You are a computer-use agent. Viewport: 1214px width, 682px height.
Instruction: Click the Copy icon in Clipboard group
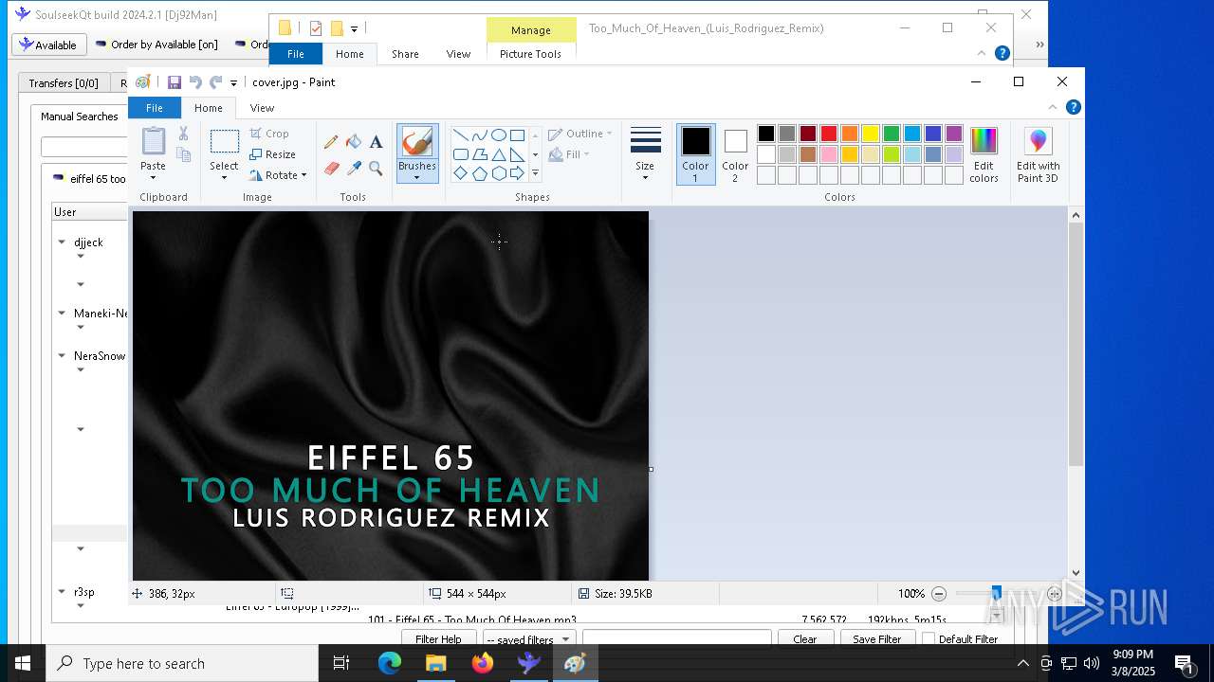click(x=183, y=154)
